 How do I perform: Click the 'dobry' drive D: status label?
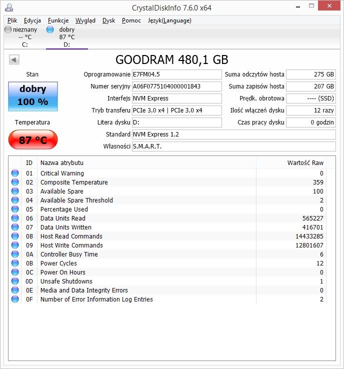(x=67, y=29)
